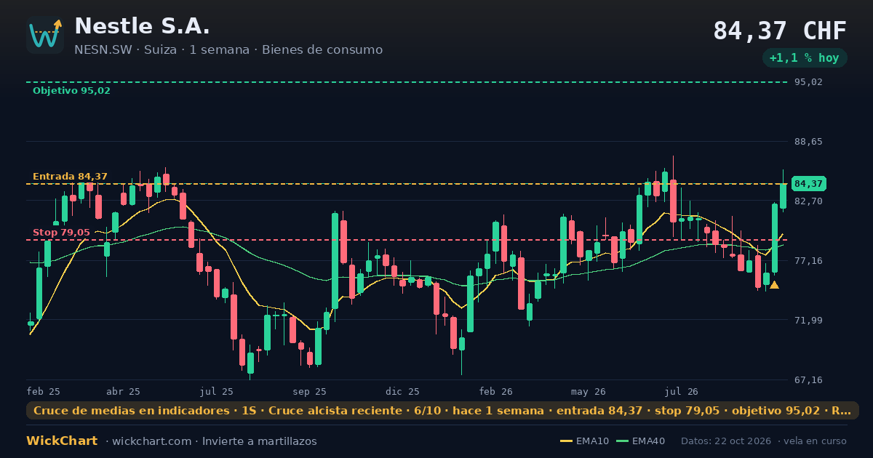Select the yellow EMA10 legend line swatch

(x=566, y=441)
